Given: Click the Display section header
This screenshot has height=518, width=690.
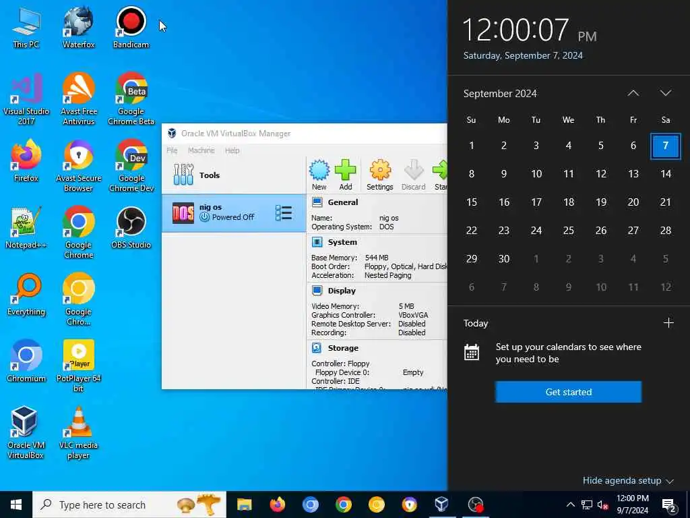Looking at the screenshot, I should tap(342, 291).
